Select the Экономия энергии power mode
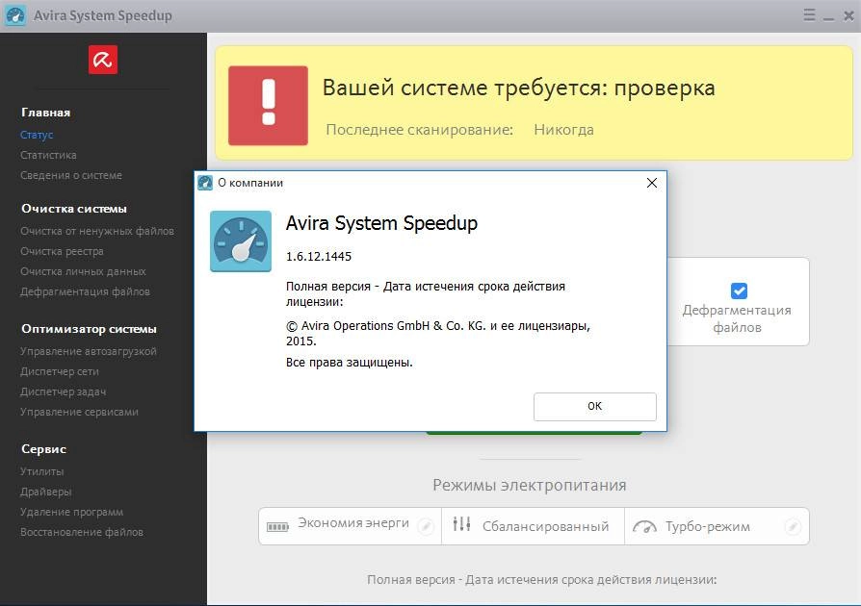This screenshot has height=606, width=861. click(x=350, y=526)
